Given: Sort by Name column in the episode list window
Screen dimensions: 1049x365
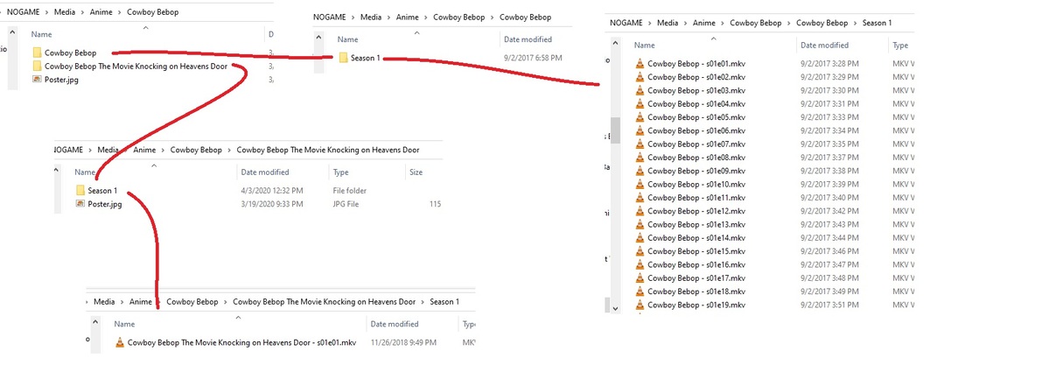Looking at the screenshot, I should coord(644,45).
